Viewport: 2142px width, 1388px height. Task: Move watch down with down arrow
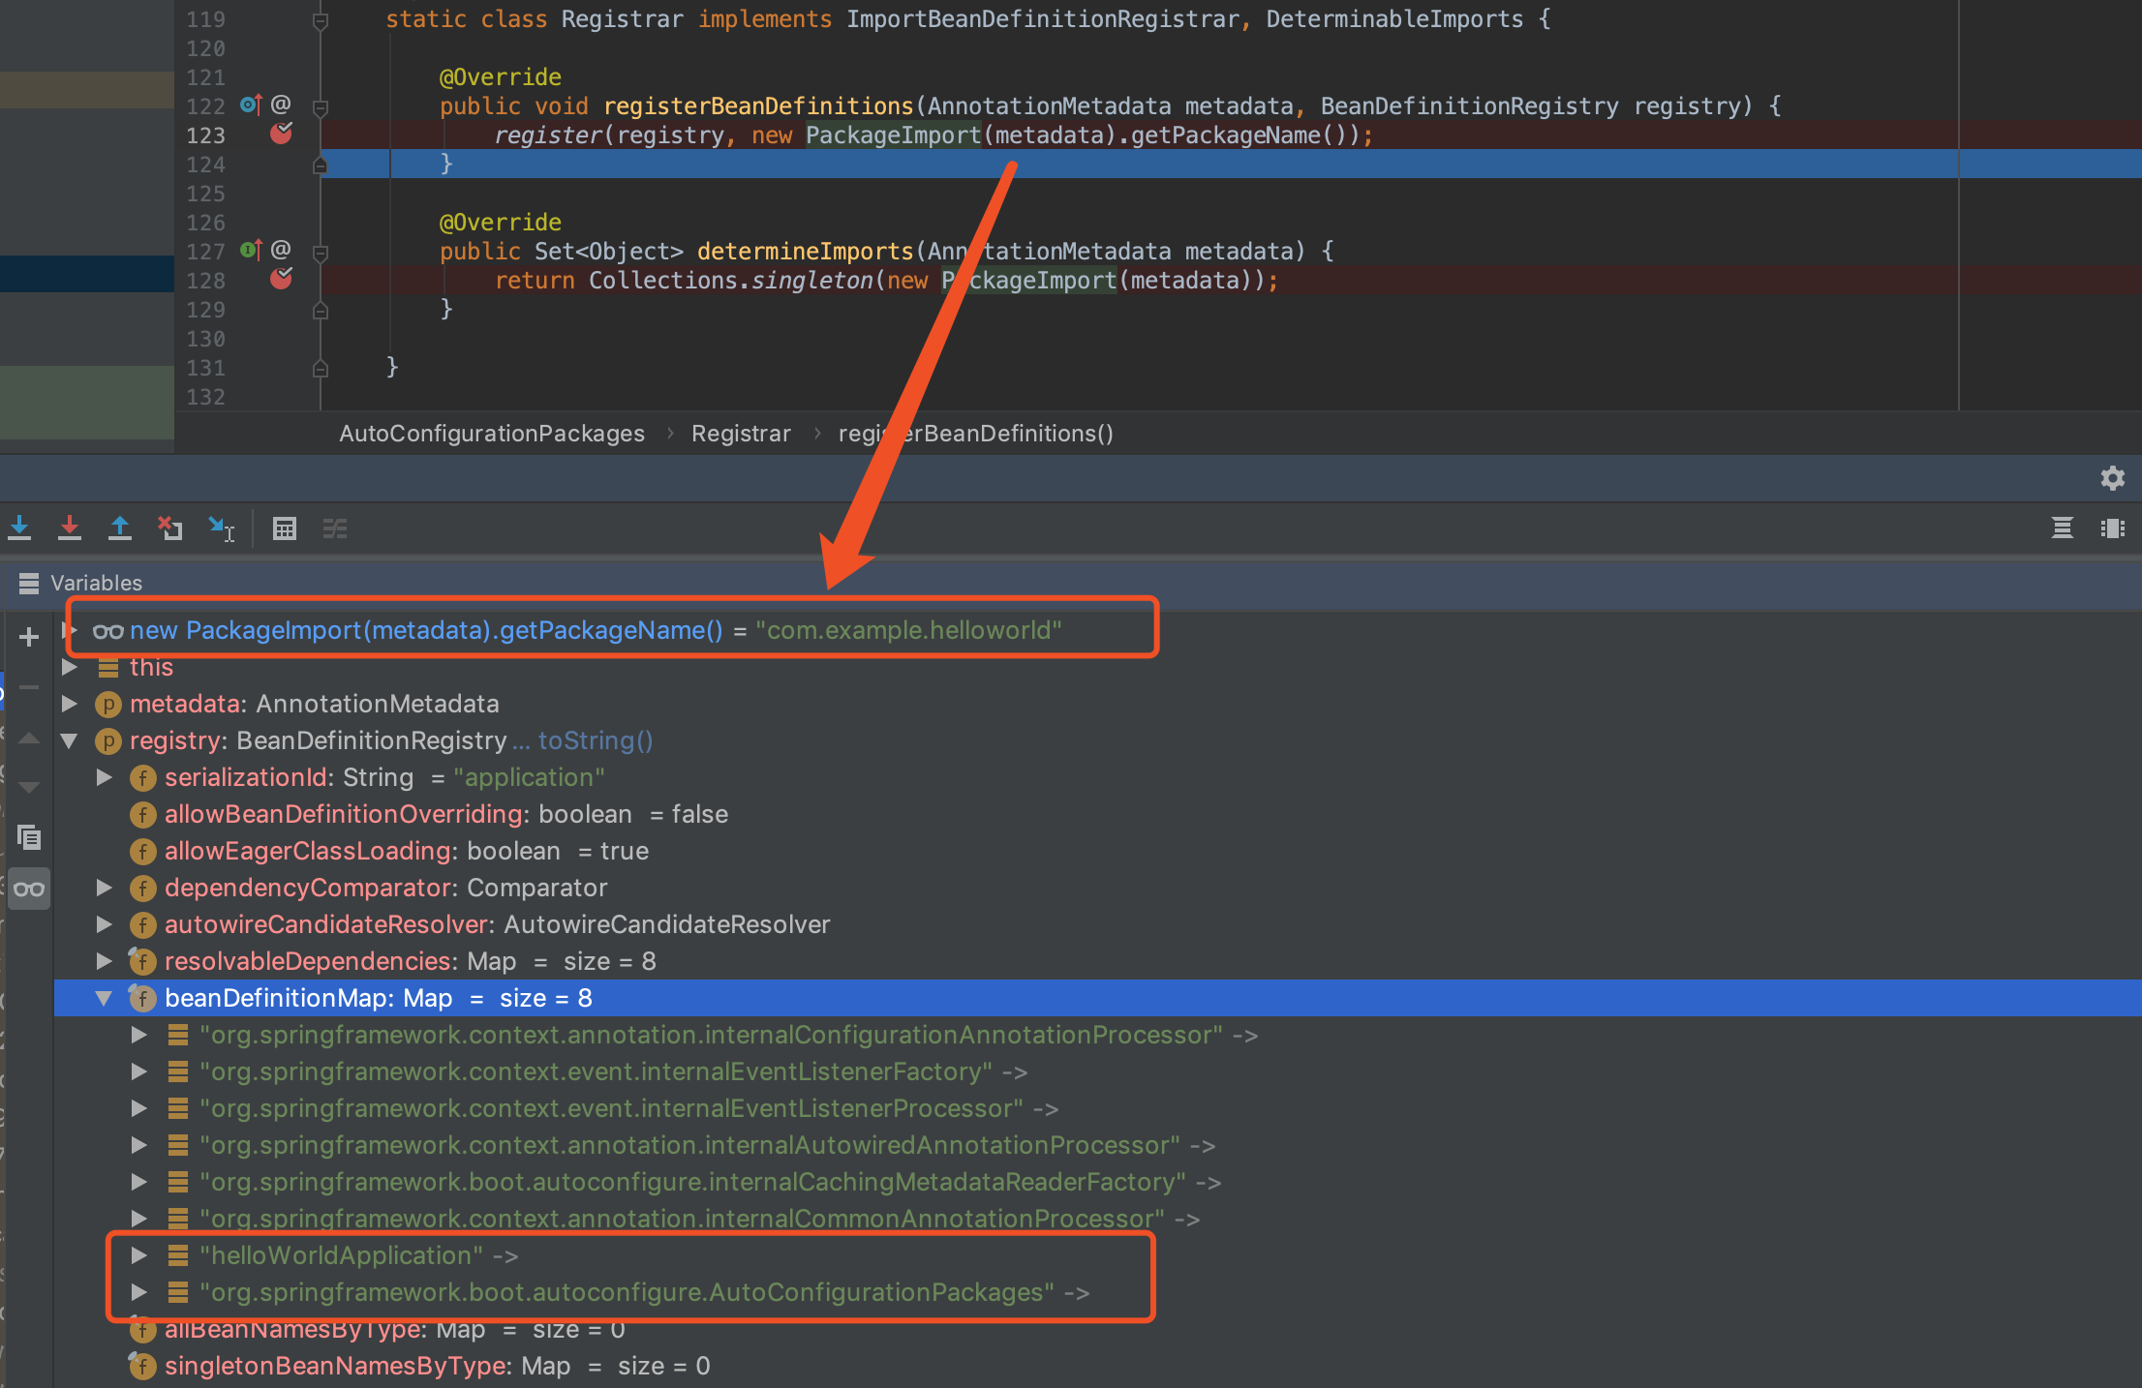point(29,787)
